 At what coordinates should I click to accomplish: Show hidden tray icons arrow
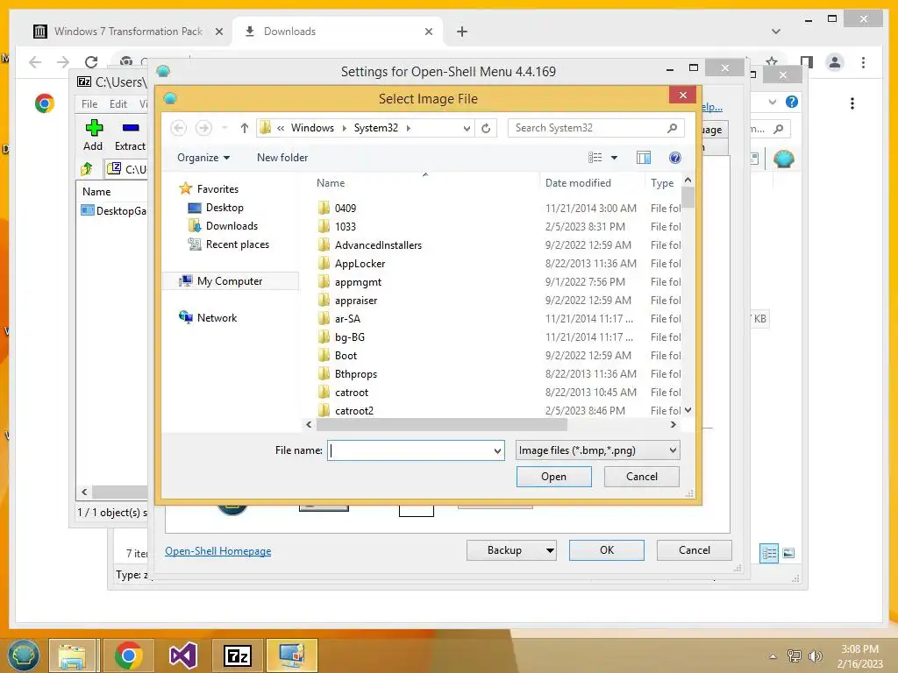773,656
